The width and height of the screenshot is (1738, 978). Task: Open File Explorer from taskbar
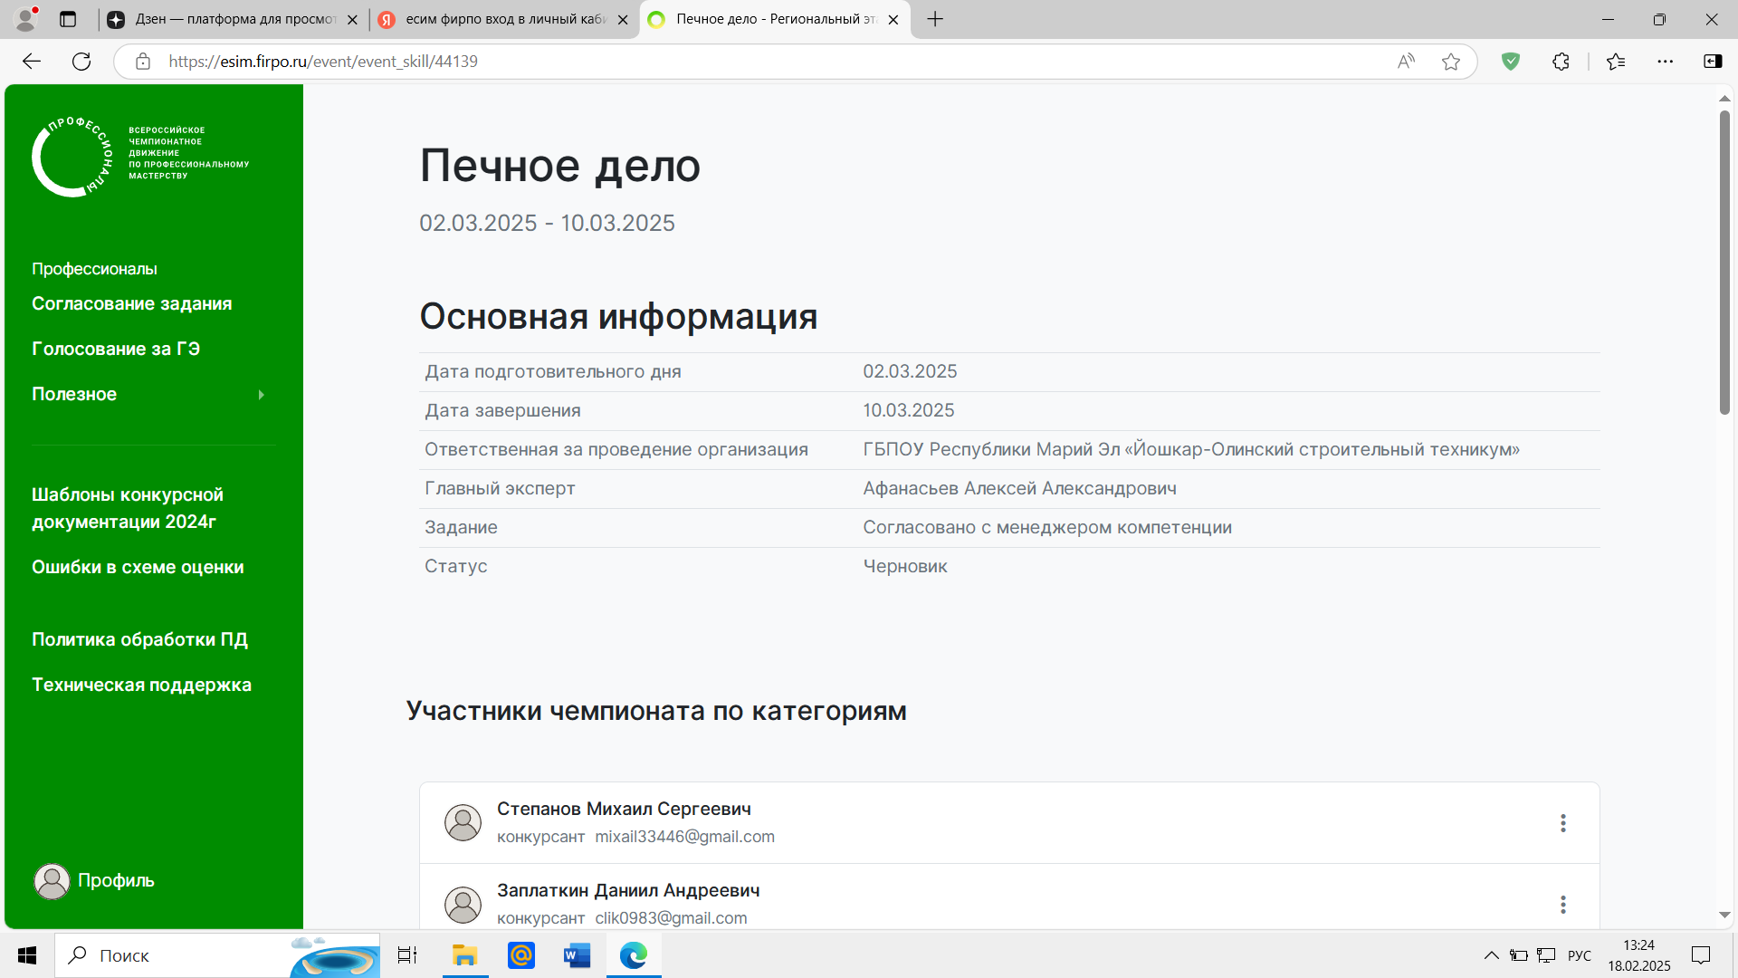tap(464, 954)
